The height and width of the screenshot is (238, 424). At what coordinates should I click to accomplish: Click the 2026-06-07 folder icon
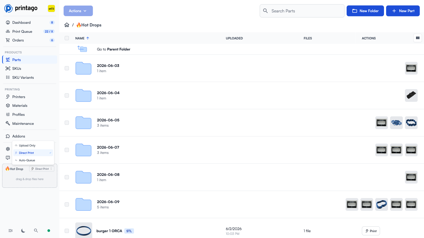click(x=83, y=150)
